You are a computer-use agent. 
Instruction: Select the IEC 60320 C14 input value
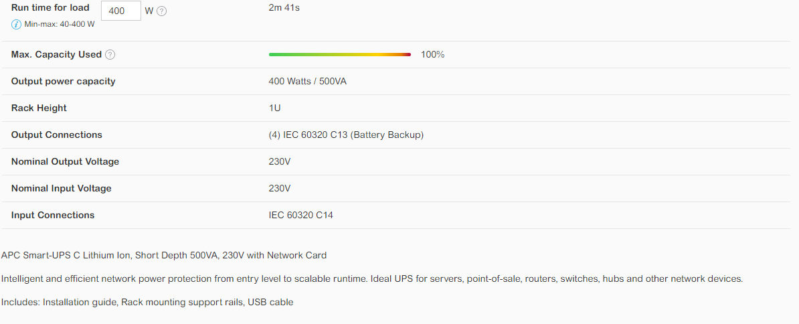coord(300,215)
